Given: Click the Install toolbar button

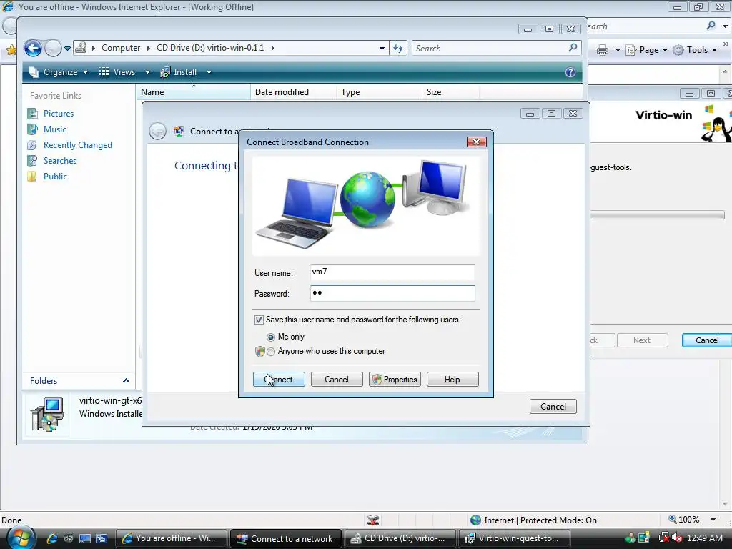Looking at the screenshot, I should [x=179, y=72].
